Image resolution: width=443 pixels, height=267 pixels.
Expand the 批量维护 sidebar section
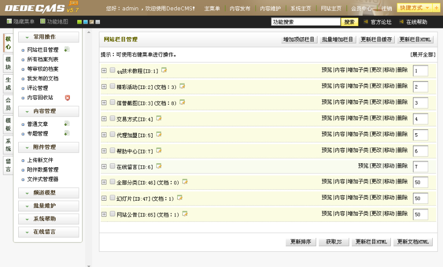point(49,206)
